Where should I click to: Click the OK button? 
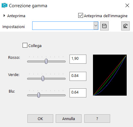(40, 119)
